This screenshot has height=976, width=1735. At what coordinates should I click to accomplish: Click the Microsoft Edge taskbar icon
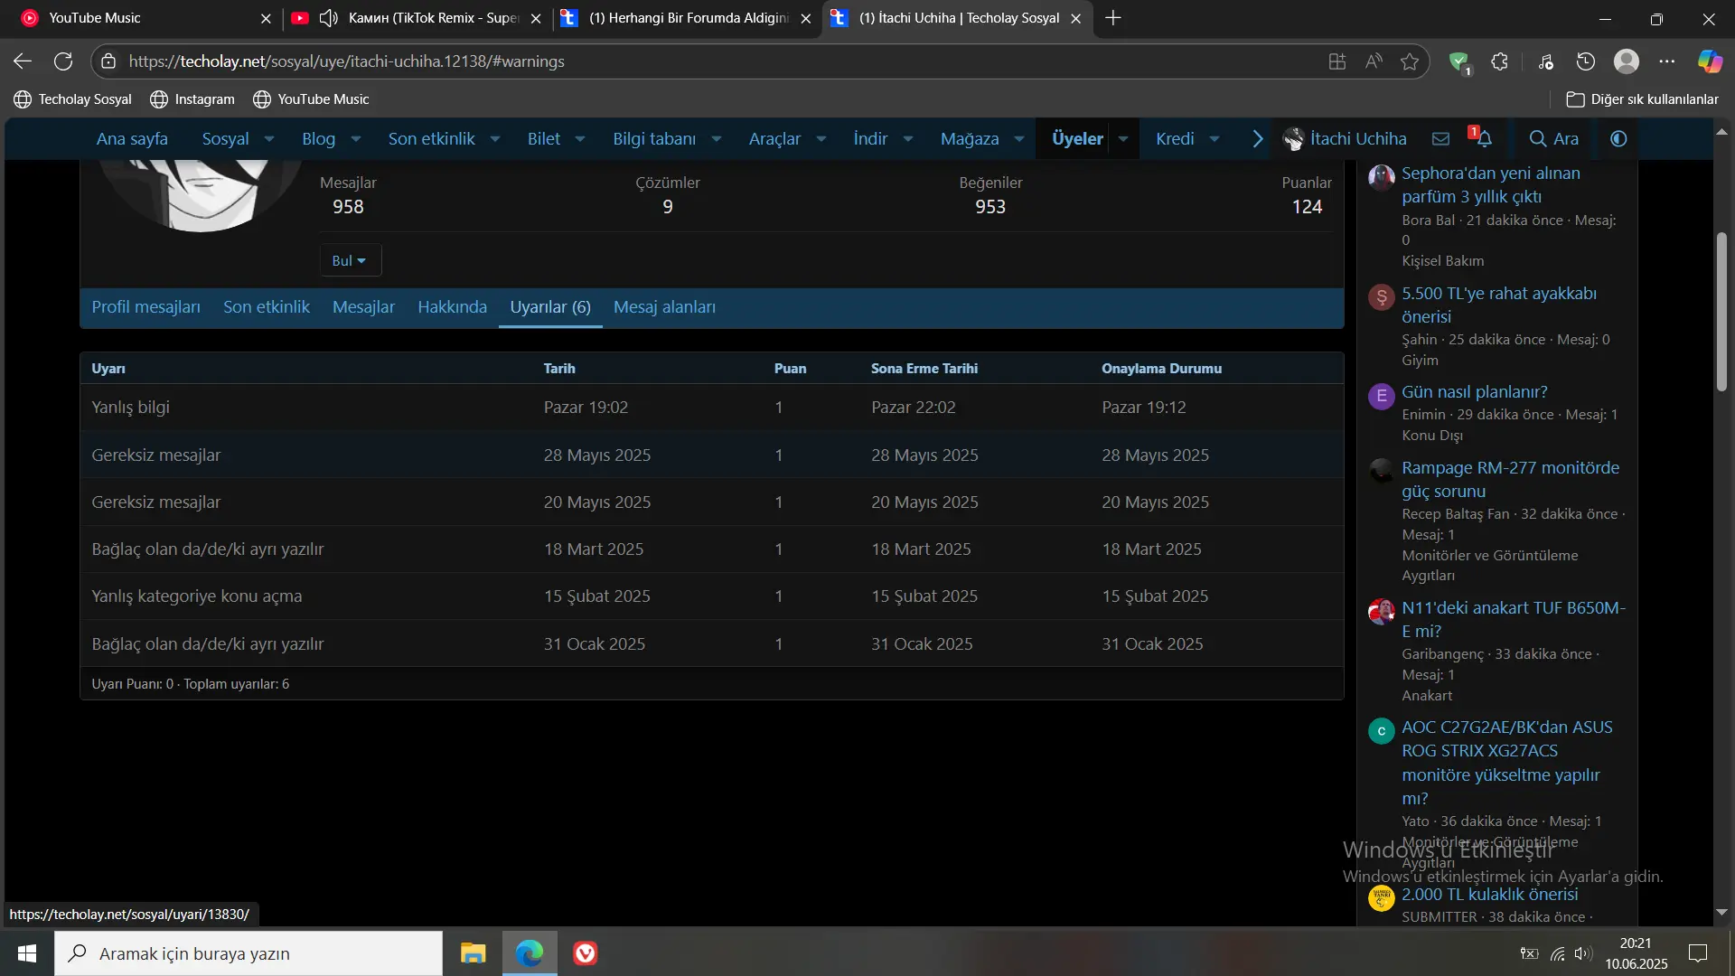530,953
